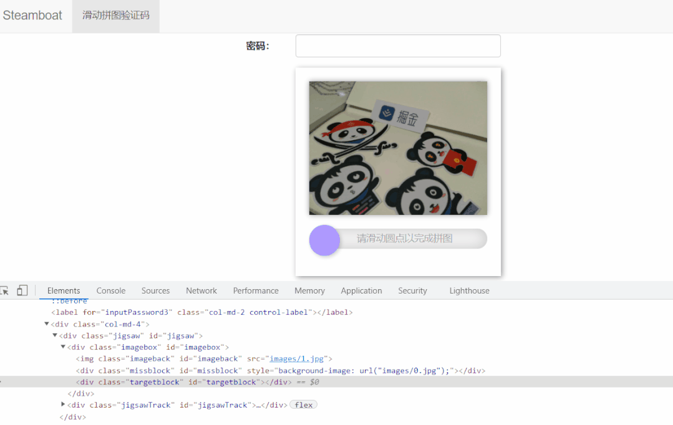Collapse the div jigsaw node
This screenshot has height=425, width=673.
(54, 335)
